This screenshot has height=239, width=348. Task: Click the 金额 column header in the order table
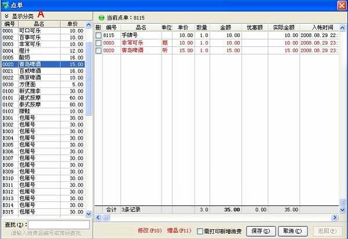click(226, 27)
